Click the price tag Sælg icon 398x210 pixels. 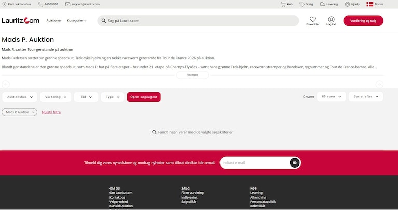(x=302, y=4)
